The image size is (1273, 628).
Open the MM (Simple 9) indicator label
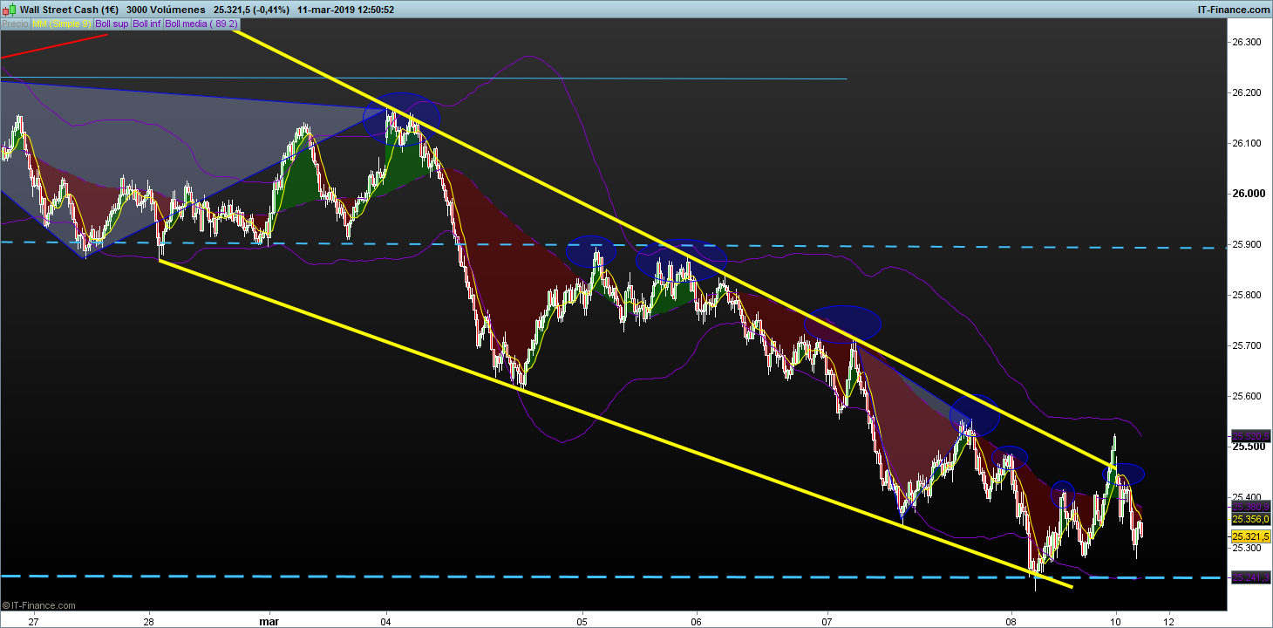click(x=61, y=24)
